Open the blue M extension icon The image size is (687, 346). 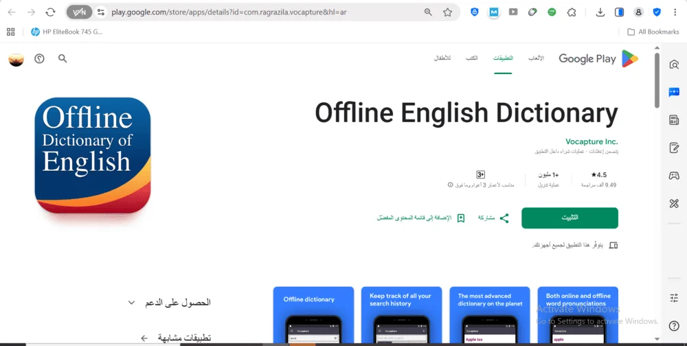click(x=494, y=12)
